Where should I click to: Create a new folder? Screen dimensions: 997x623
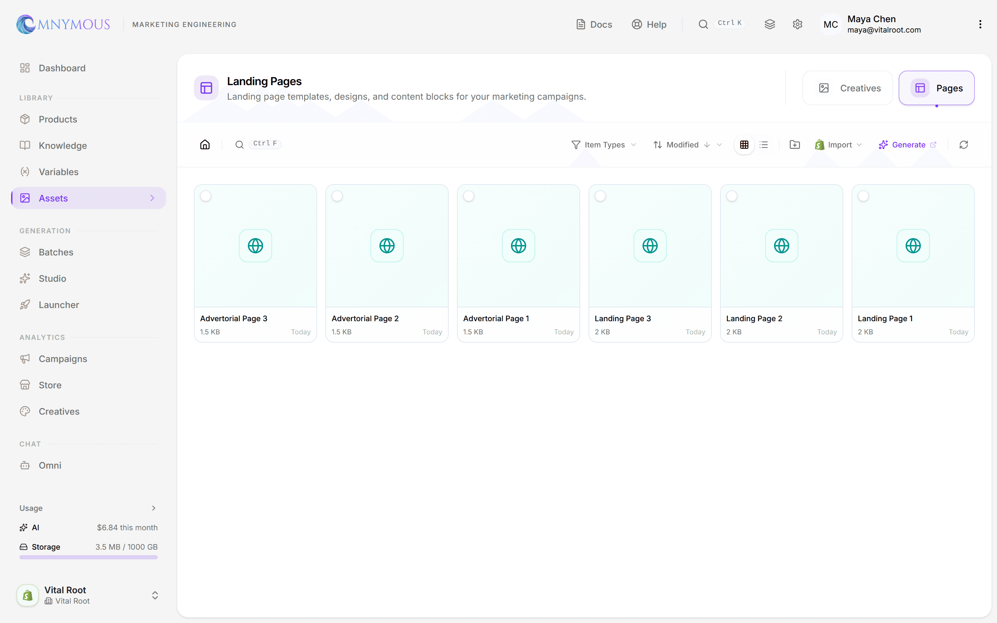point(795,145)
